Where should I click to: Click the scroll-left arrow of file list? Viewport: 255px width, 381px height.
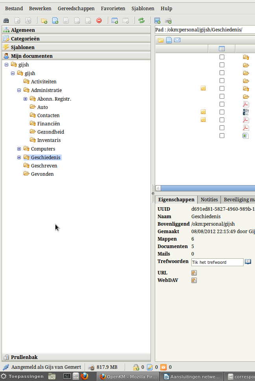pyautogui.click(x=158, y=188)
